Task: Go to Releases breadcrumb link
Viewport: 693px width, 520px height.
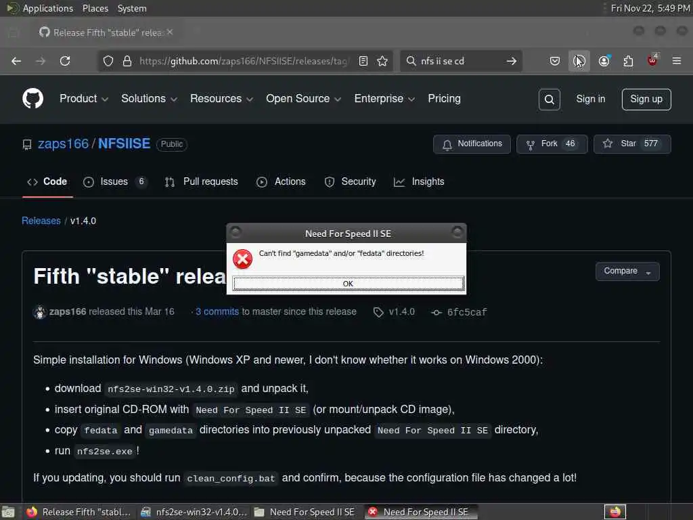Action: pyautogui.click(x=41, y=221)
